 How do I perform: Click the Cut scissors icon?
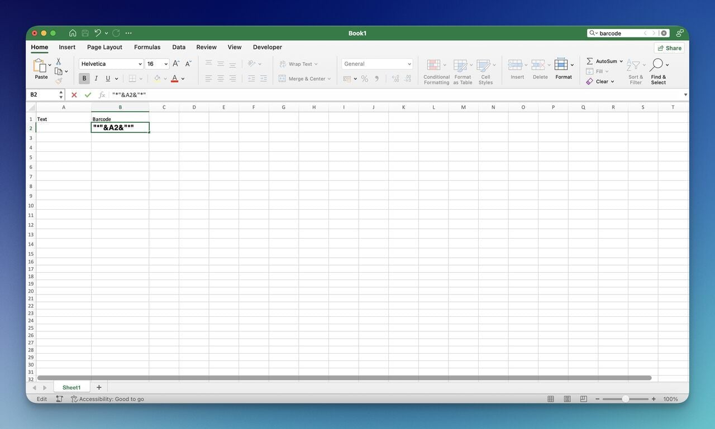pyautogui.click(x=58, y=61)
